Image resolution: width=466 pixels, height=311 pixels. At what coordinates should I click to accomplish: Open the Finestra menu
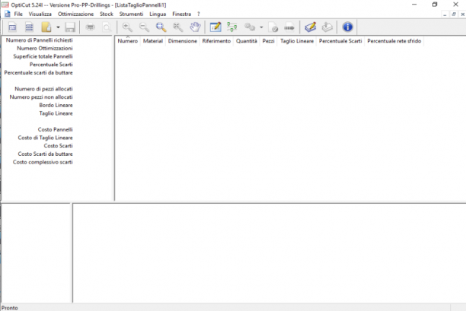pyautogui.click(x=181, y=14)
